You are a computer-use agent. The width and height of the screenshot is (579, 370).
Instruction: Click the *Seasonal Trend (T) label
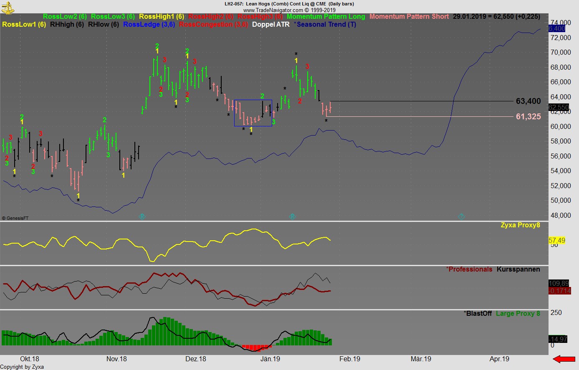point(325,25)
